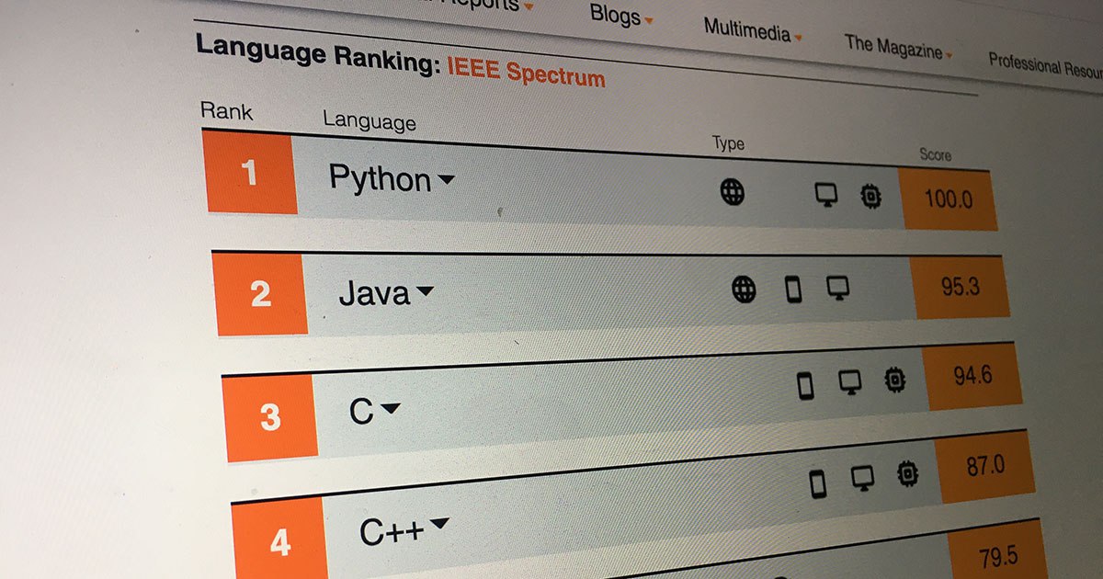Open the Professional Resources menu
The width and height of the screenshot is (1103, 579).
[1045, 66]
